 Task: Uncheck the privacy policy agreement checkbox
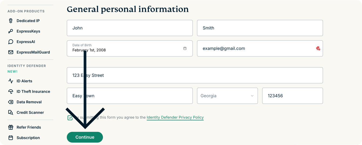(70, 118)
